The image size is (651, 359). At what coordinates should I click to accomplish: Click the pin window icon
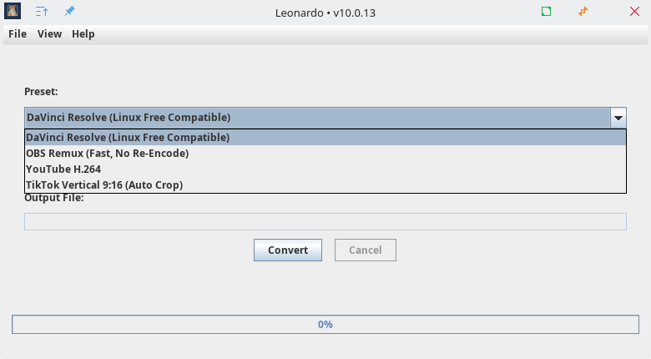tap(69, 13)
